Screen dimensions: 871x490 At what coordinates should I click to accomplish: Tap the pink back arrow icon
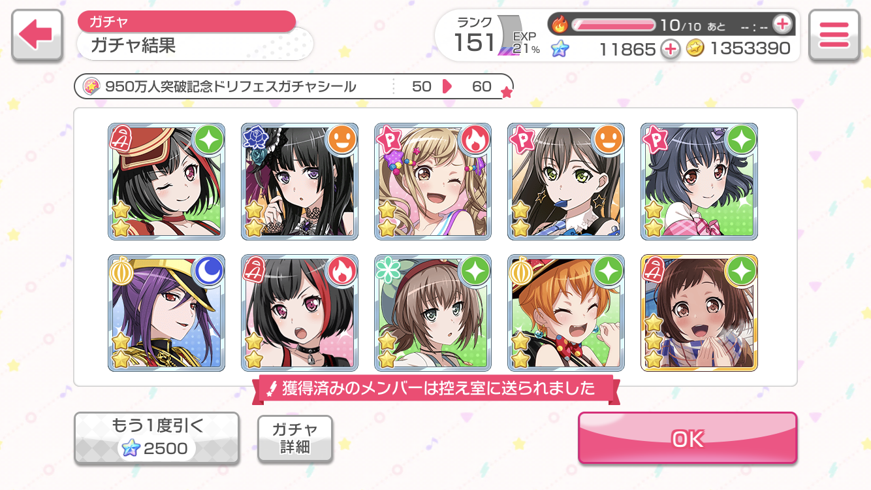click(x=37, y=35)
